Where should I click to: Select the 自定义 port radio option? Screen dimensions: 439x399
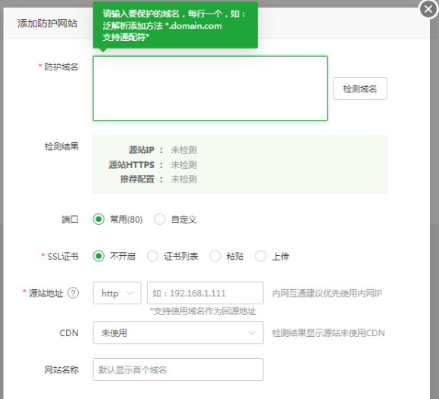click(x=159, y=220)
